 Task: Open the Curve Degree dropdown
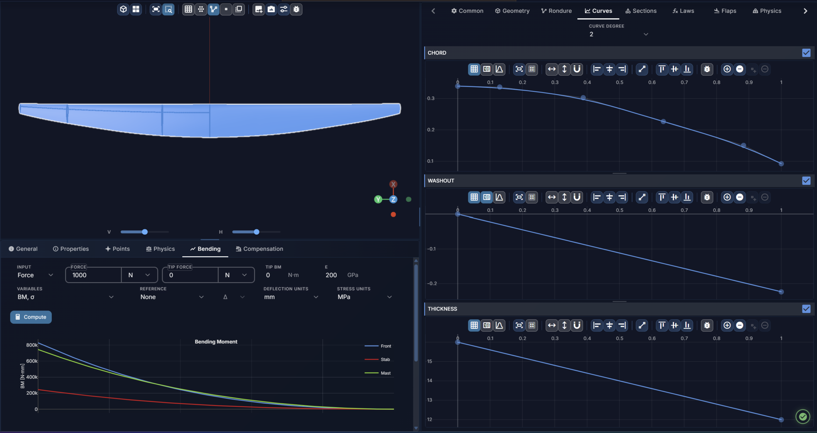pos(618,34)
